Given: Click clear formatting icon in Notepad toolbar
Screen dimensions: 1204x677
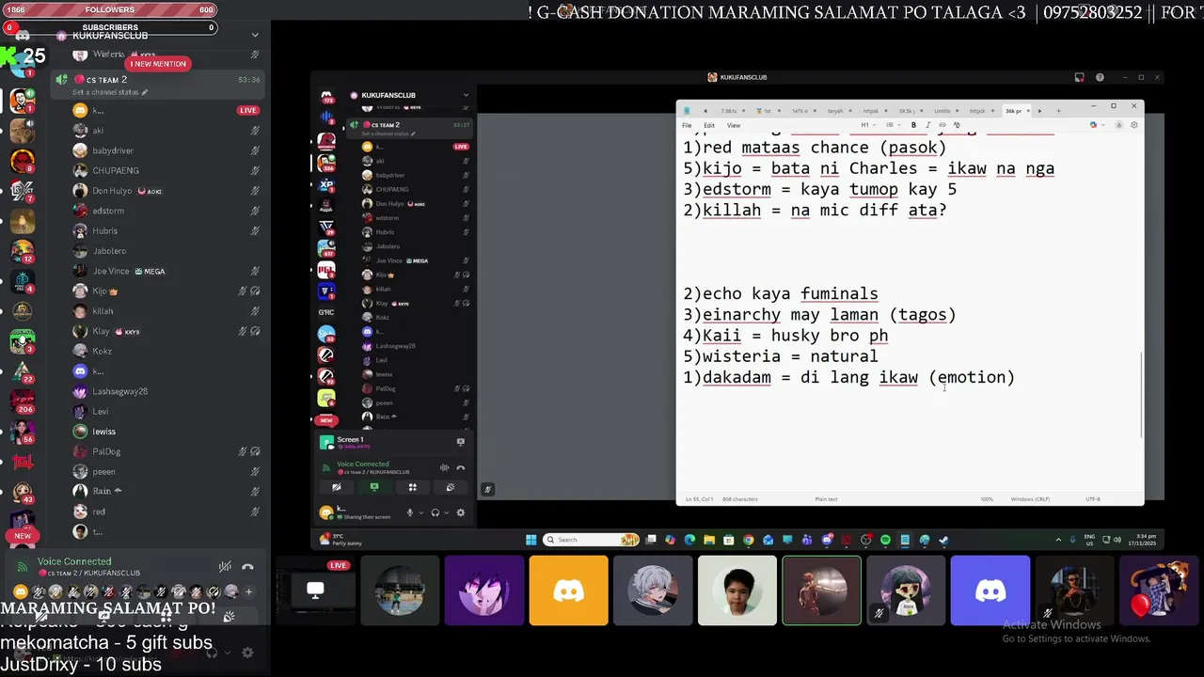Looking at the screenshot, I should click(957, 125).
